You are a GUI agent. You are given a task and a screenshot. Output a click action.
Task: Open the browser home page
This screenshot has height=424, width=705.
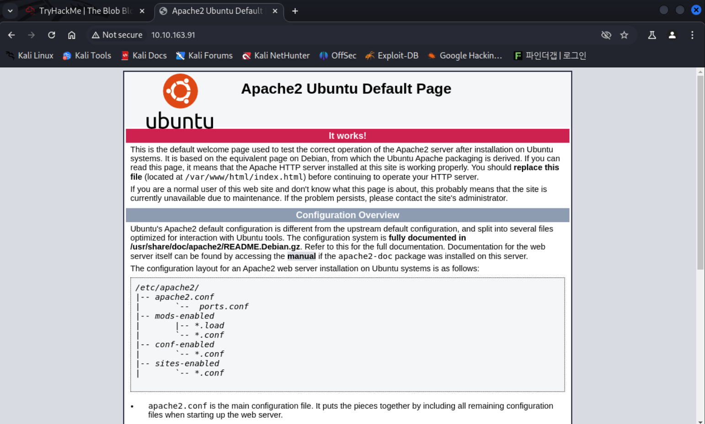72,35
